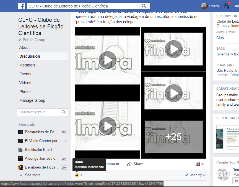Open the suggested person's profile picture
This screenshot has width=239, height=187.
point(223,174)
